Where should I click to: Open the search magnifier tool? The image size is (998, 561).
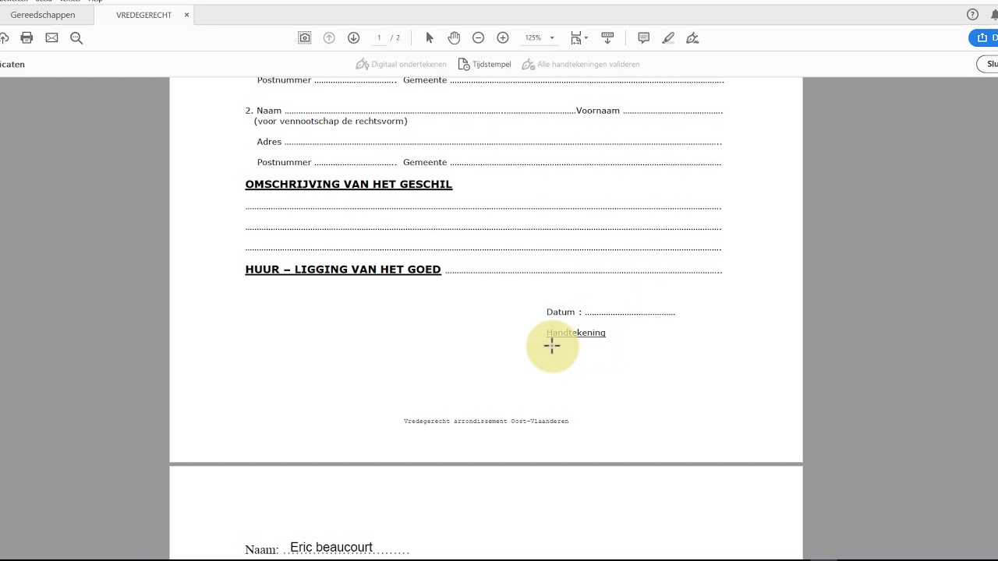[x=76, y=37]
